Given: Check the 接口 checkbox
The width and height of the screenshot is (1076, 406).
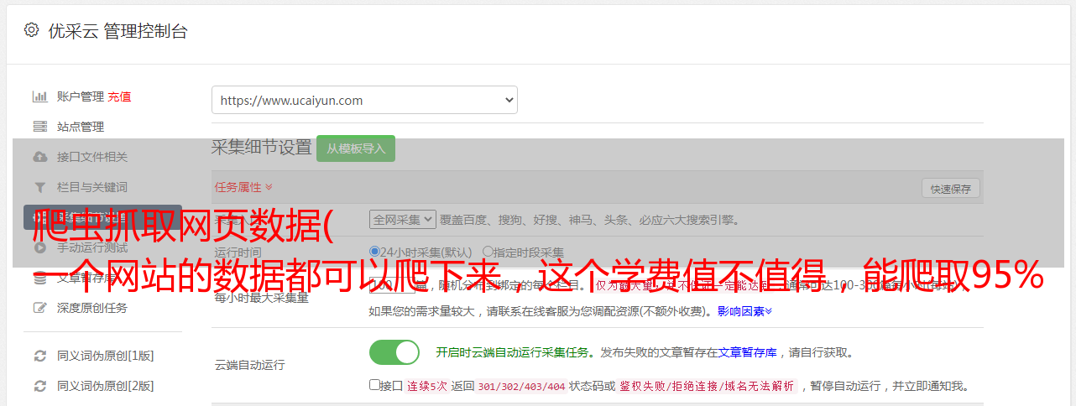Looking at the screenshot, I should pyautogui.click(x=375, y=386).
